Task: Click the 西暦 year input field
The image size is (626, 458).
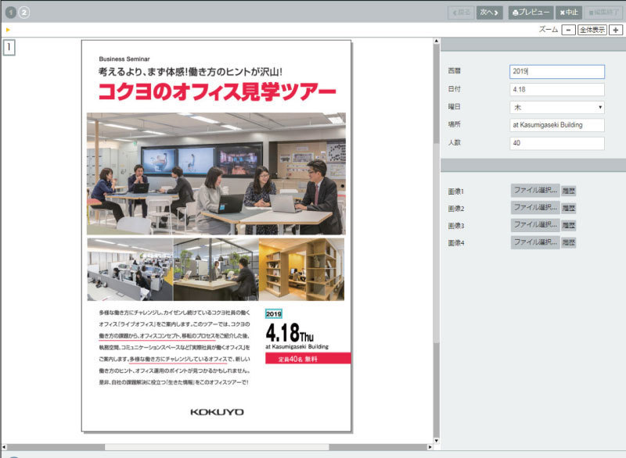Action: click(x=556, y=71)
